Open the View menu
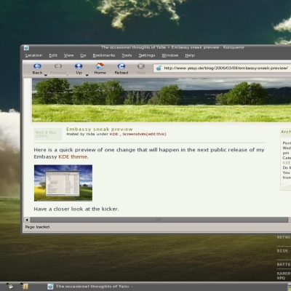 point(68,55)
